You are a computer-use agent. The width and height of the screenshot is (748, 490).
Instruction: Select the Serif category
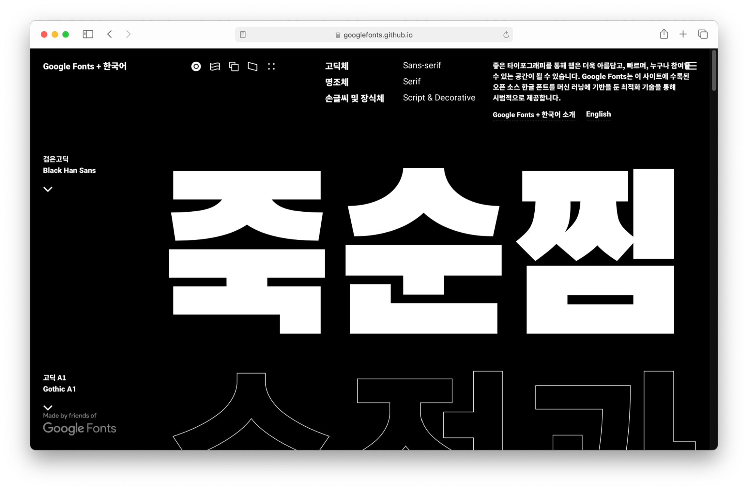(x=412, y=82)
